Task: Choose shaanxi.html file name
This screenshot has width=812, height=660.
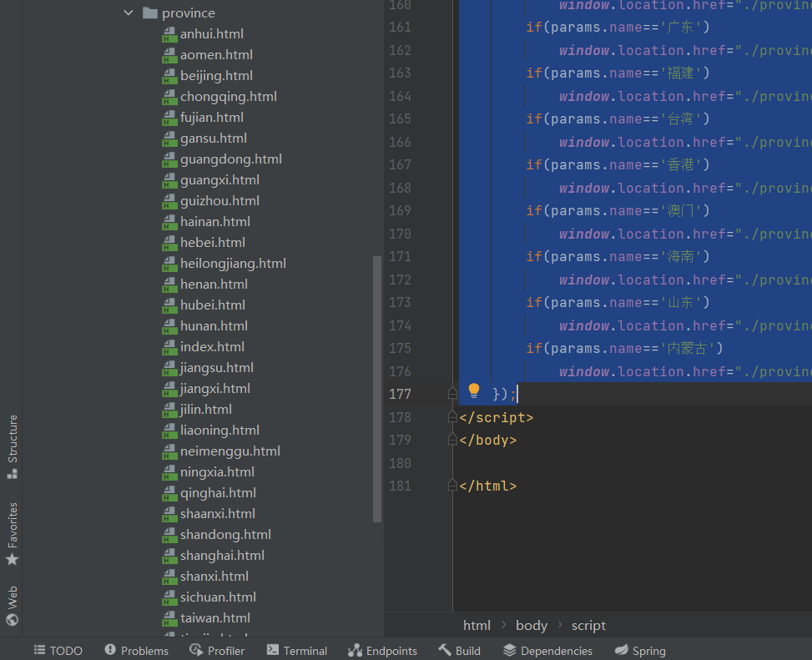Action: (218, 514)
